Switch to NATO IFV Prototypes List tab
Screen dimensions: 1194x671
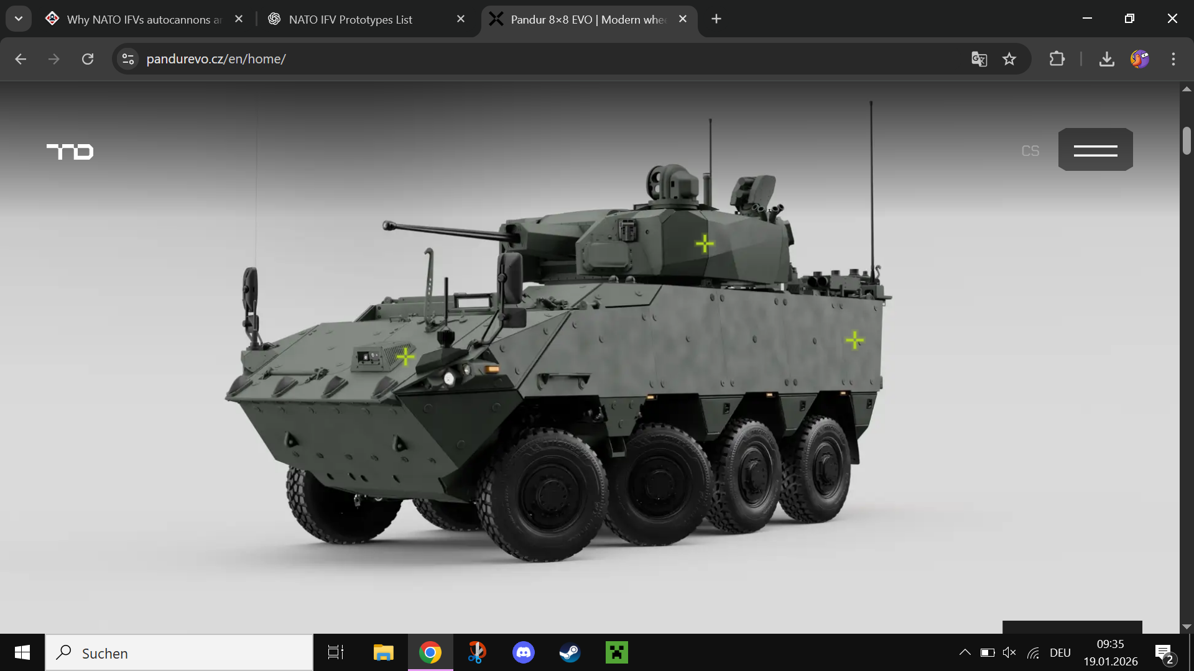351,19
